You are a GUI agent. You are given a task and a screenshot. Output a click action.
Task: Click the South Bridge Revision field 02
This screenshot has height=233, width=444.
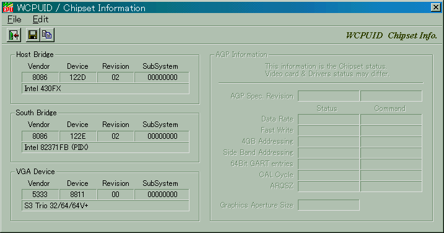click(x=116, y=136)
